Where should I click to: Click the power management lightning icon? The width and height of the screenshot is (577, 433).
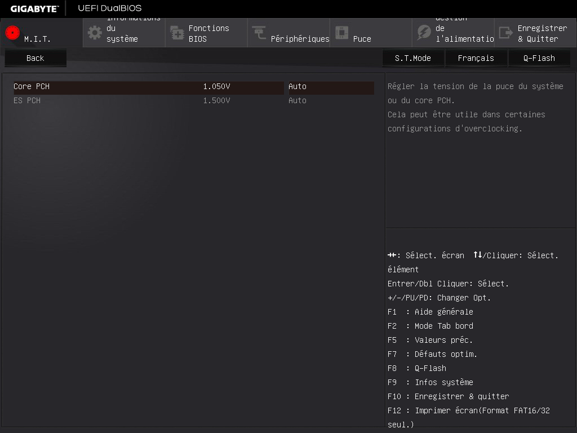coord(424,33)
